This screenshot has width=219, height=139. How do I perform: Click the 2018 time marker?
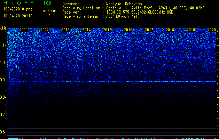(170, 30)
